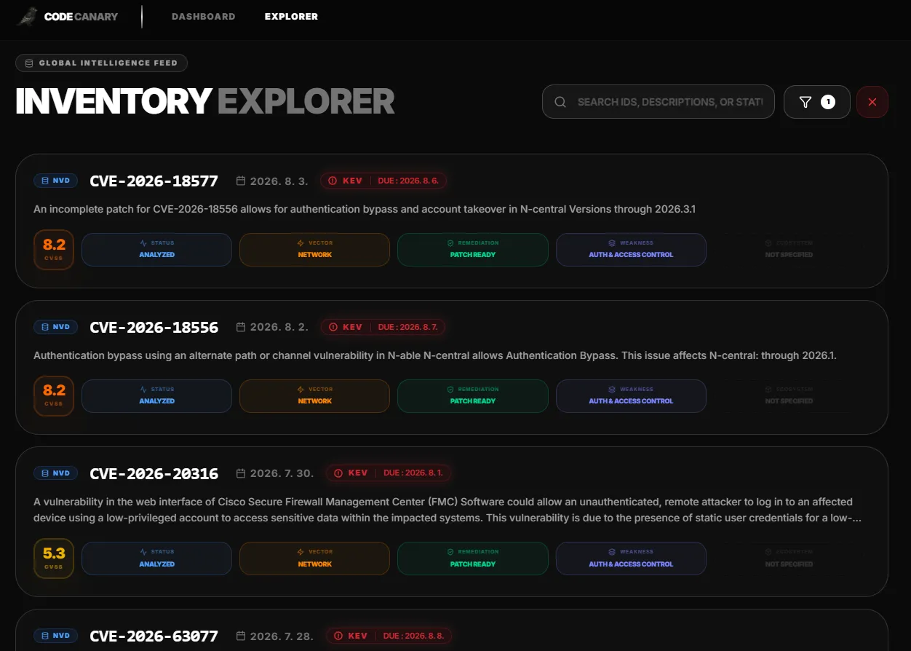Click Weakness Auth & Access Control on CVE-2026-20316
911x651 pixels.
[x=631, y=559]
